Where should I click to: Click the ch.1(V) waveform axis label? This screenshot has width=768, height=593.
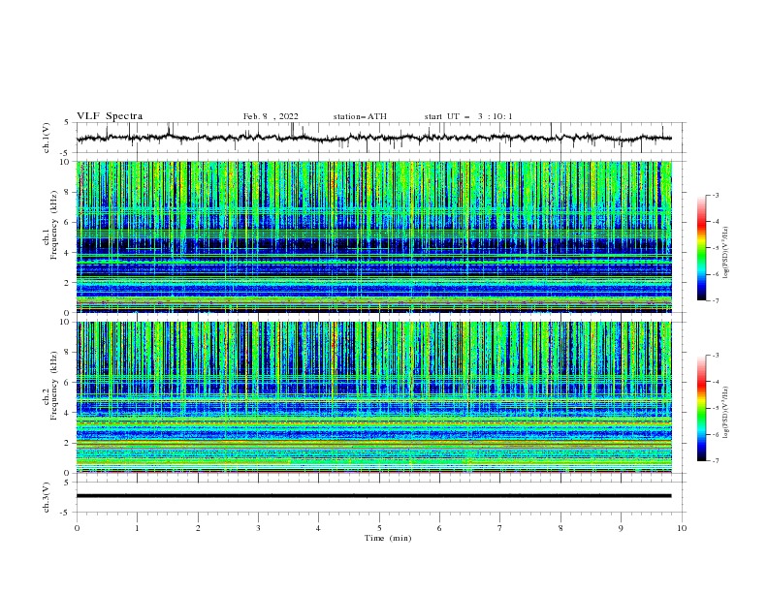point(46,138)
